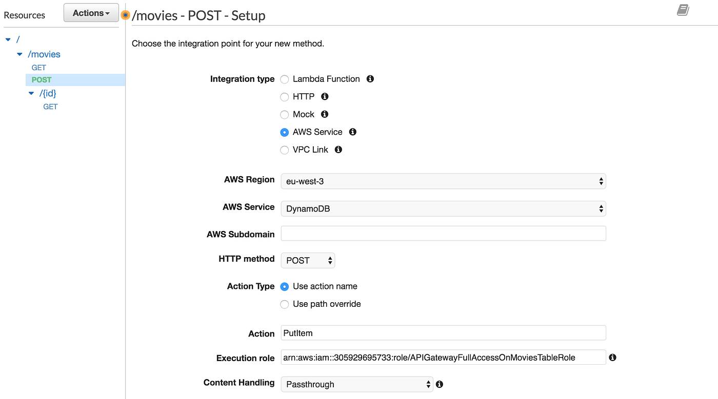Click the copy documentation icon top right
The width and height of the screenshot is (718, 399).
coord(683,10)
